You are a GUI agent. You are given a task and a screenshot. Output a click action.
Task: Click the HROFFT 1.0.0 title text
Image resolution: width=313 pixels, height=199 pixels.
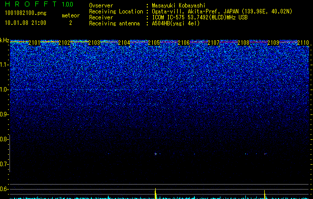pos(39,4)
